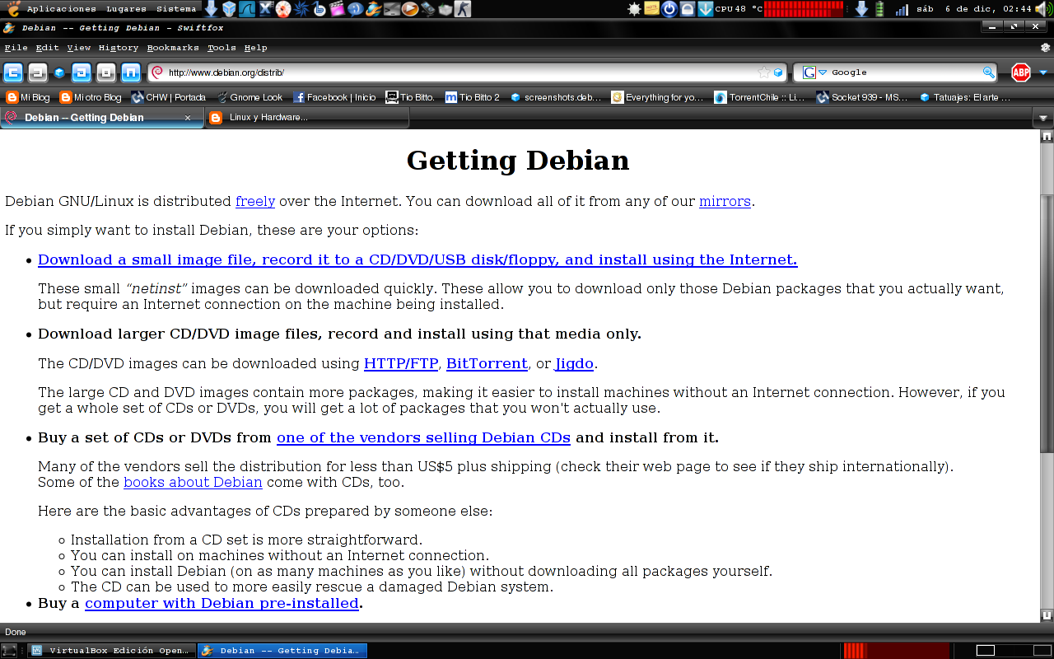
Task: Open the tab list chevron on the right
Action: [1043, 117]
